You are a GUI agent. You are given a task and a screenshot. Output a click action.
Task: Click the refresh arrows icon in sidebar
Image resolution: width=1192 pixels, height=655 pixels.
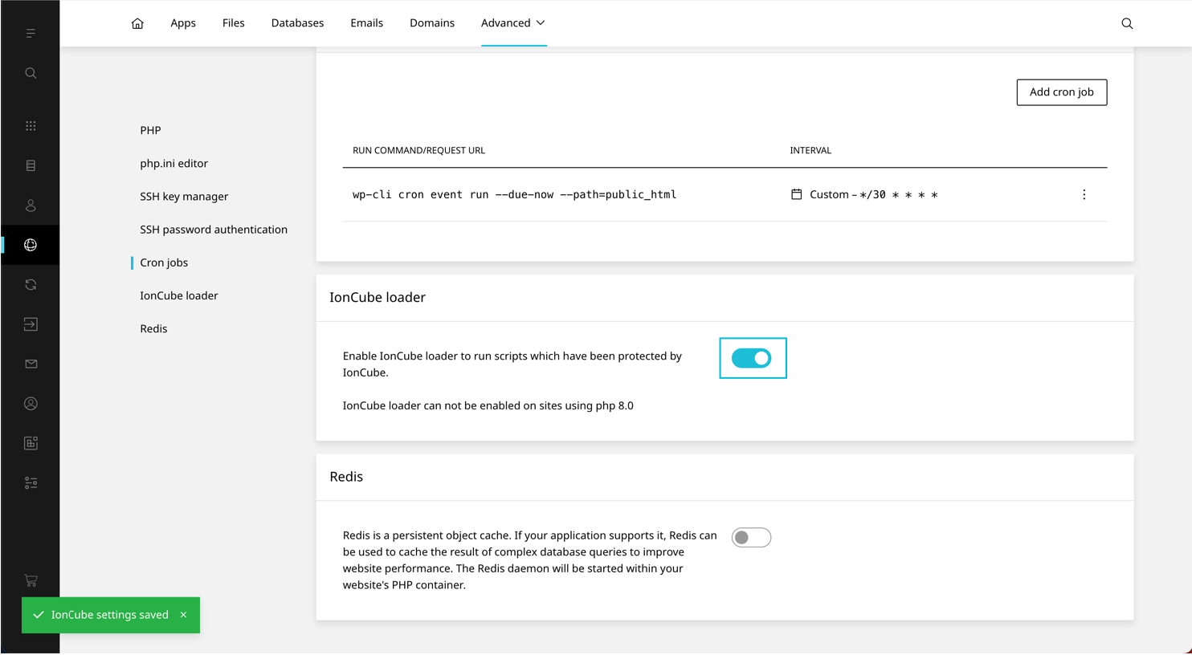coord(31,285)
